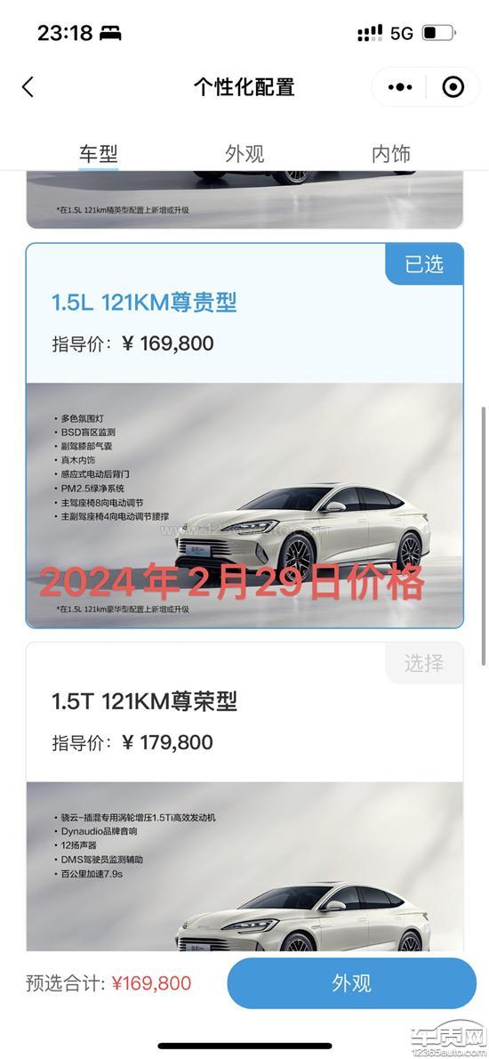Image resolution: width=489 pixels, height=1059 pixels.
Task: Toggle the 已选 badge on 尊贵型
Action: (424, 264)
